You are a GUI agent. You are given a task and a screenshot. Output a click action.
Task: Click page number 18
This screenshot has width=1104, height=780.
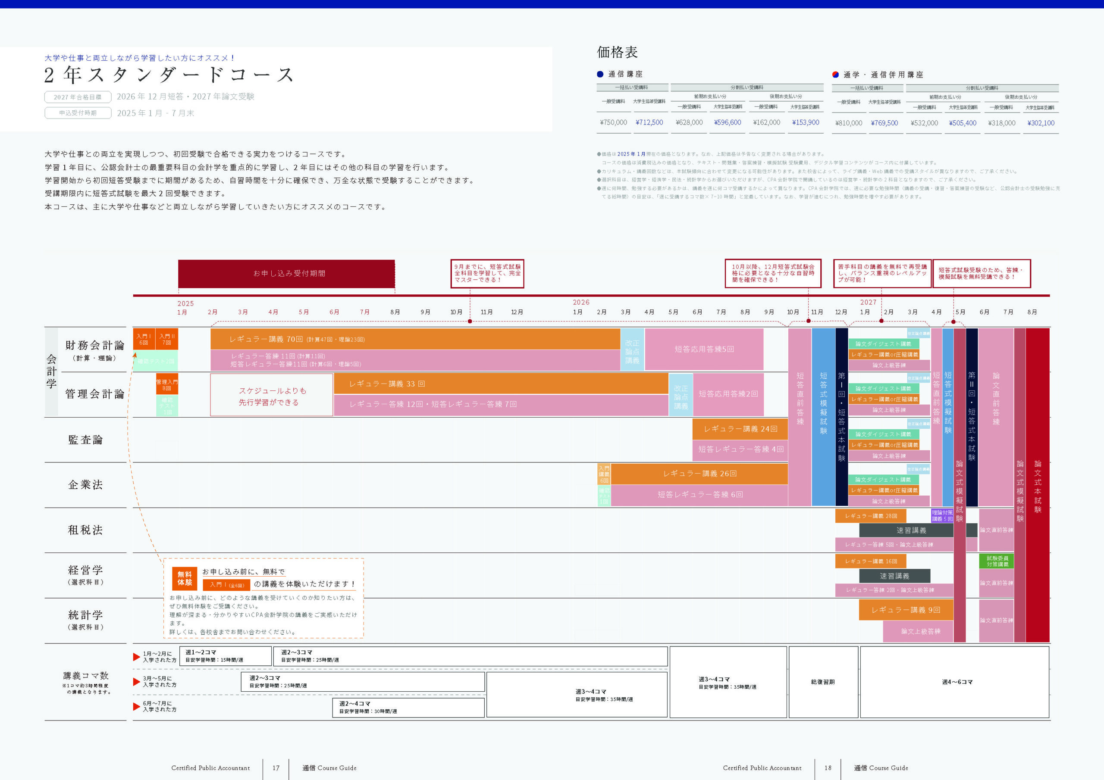click(x=828, y=768)
